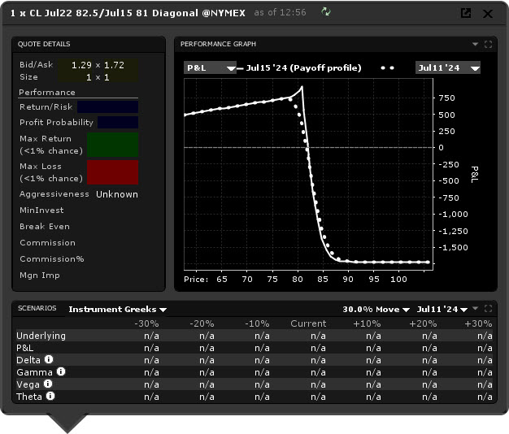The height and width of the screenshot is (434, 509).
Task: Expand the Instrument Greeks dropdown
Action: [x=117, y=309]
